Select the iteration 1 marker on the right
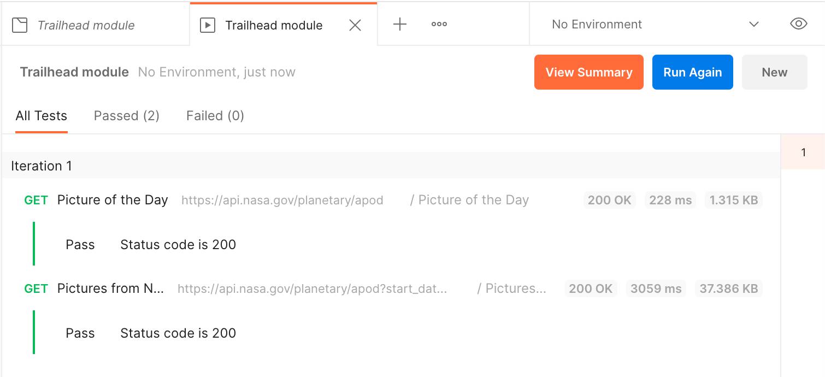 pos(803,152)
